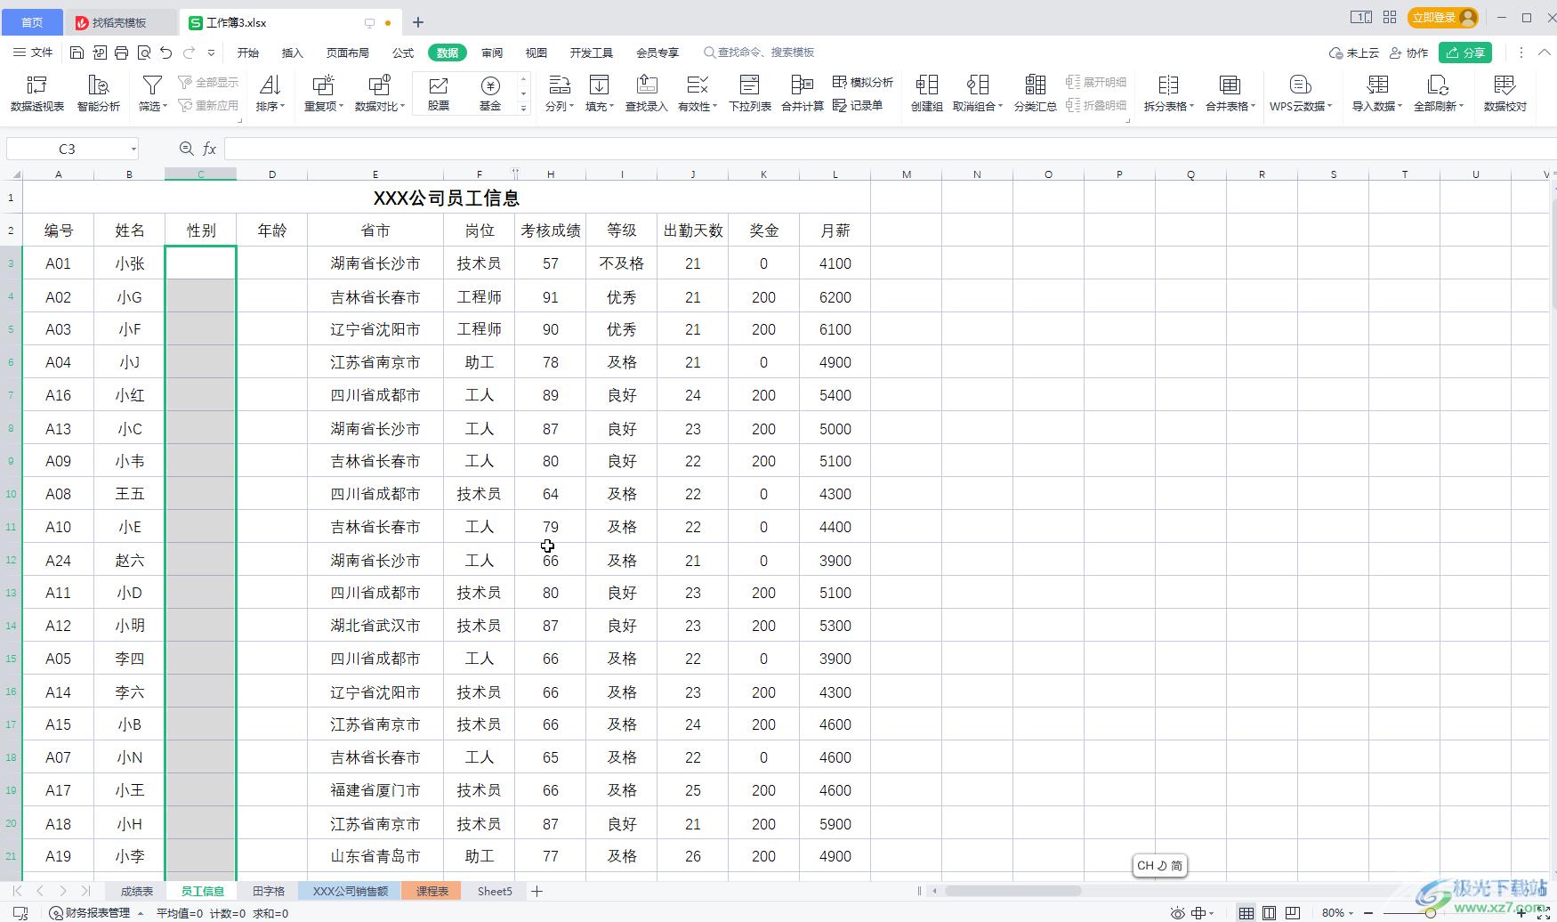1557x922 pixels.
Task: Run Data Proofreading (数据校对)
Action: coord(1505,93)
